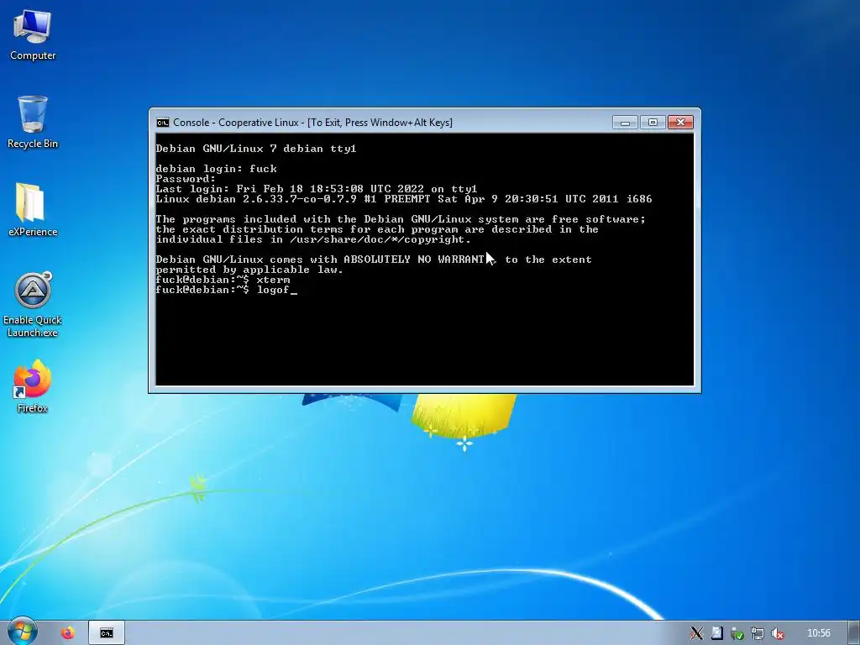This screenshot has height=645, width=860.
Task: Click the Show desktop strip
Action: (854, 633)
